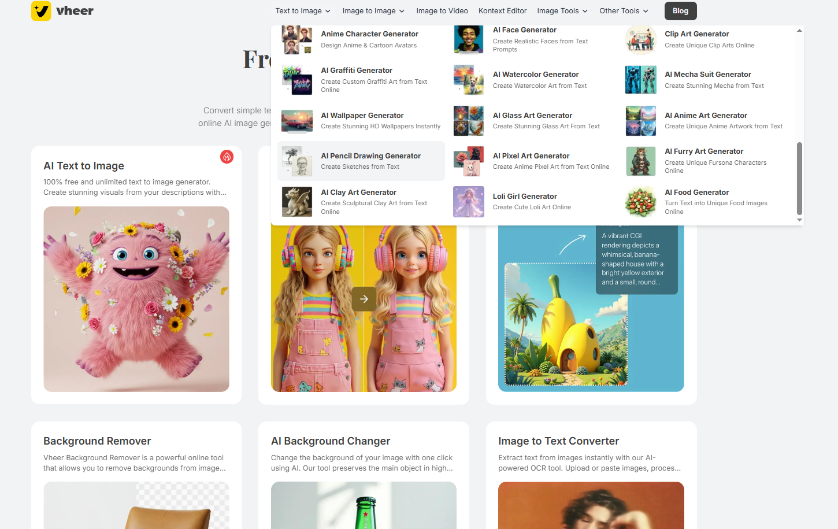
Task: Click dropdown menu scrollbar up arrow
Action: point(799,30)
